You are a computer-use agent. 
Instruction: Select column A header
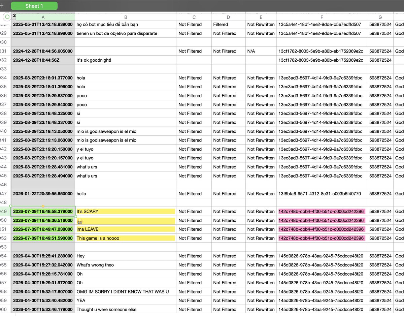(43, 17)
